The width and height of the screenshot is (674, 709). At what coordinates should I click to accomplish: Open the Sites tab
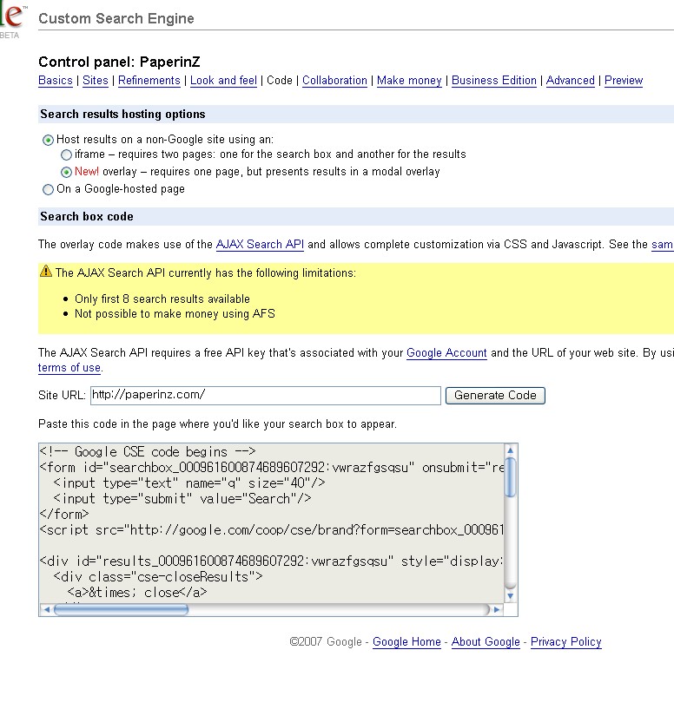(96, 81)
